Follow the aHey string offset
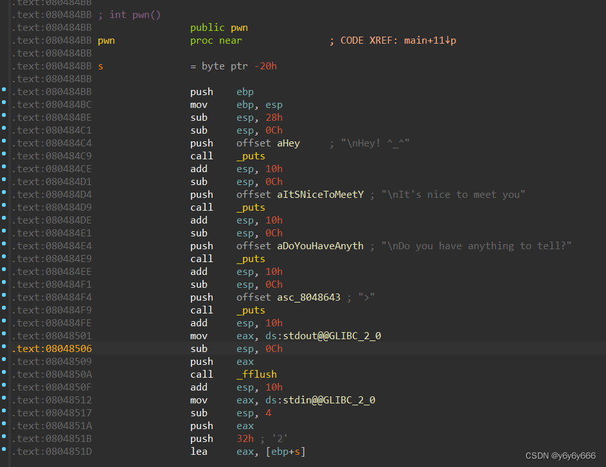The image size is (606, 467). (x=289, y=143)
